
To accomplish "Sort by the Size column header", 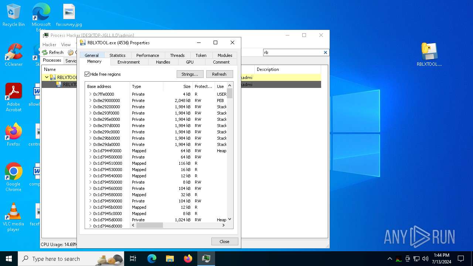I will coord(178,86).
